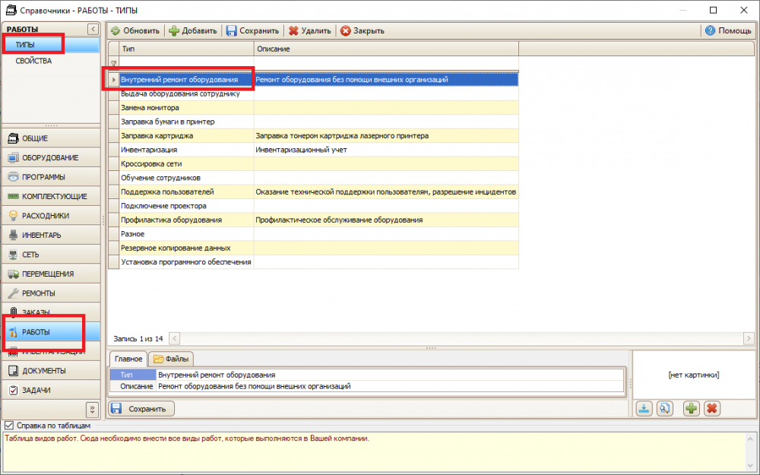760x475 pixels.
Task: Open Помощь help
Action: coord(728,30)
